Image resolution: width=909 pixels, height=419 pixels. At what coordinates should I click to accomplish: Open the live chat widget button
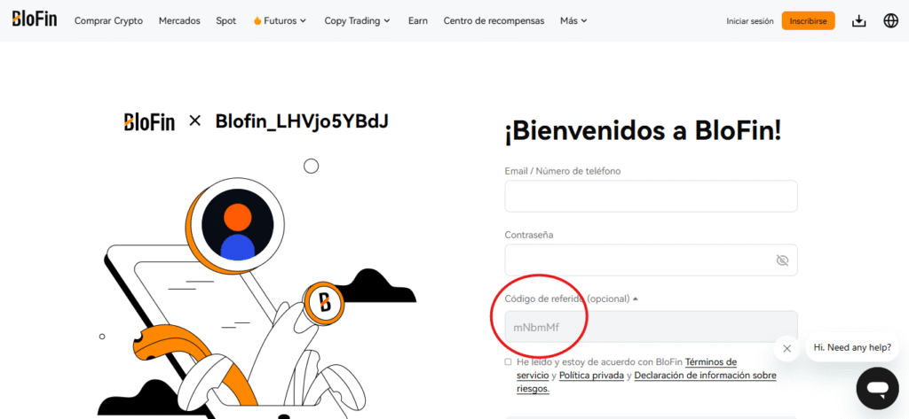coord(878,388)
